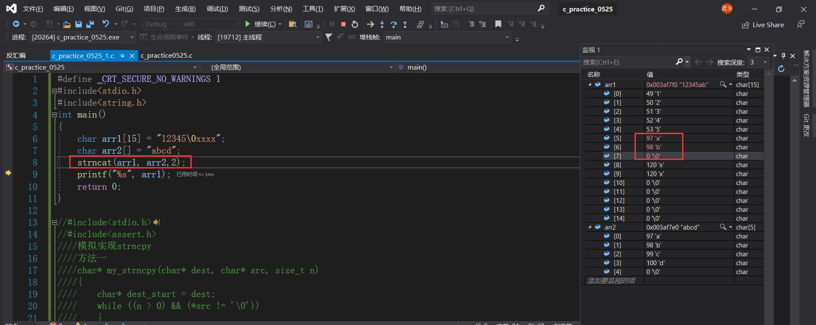Open the c_practice_0525 project scope dropdown
The width and height of the screenshot is (816, 325).
coord(102,67)
